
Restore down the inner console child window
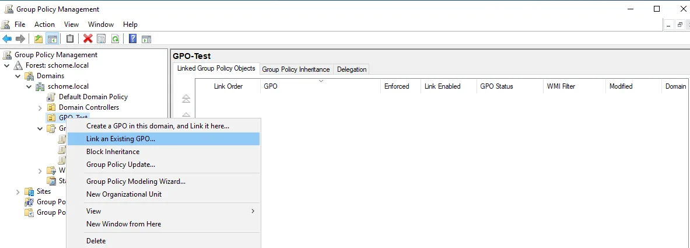coord(680,26)
